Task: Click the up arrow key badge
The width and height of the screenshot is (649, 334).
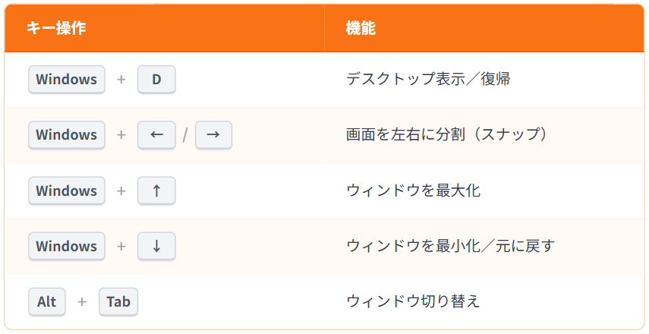Action: (x=156, y=191)
